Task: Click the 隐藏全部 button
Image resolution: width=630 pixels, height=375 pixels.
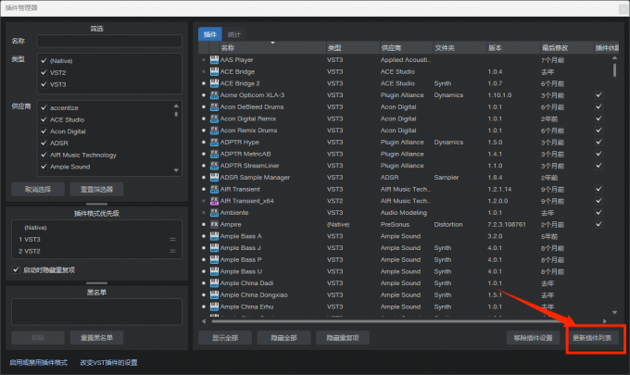Action: (x=283, y=338)
